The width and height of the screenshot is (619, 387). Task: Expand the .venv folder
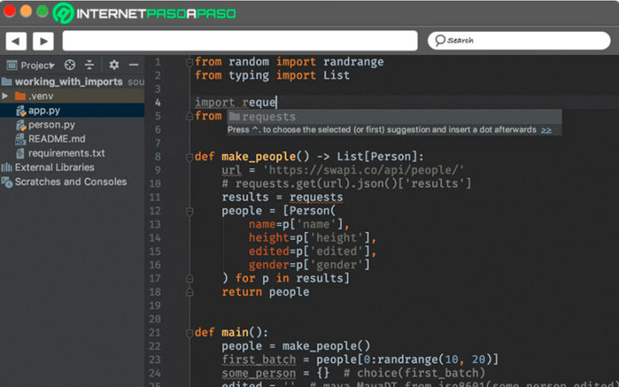[x=5, y=95]
